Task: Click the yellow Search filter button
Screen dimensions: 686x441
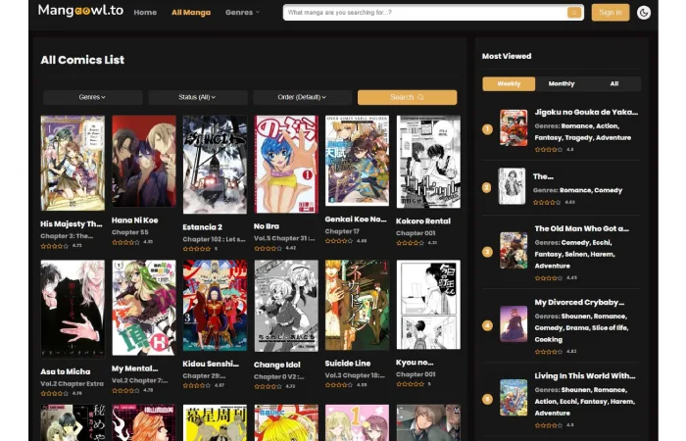Action: click(x=407, y=97)
